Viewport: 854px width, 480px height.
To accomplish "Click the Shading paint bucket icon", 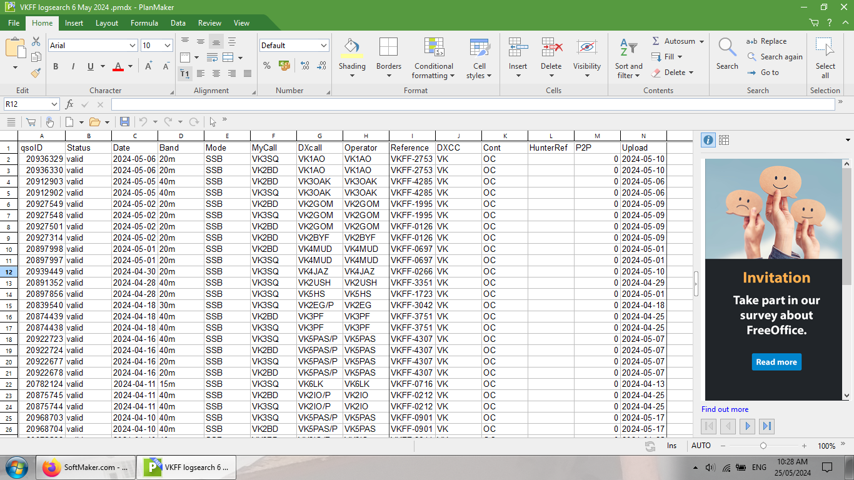I will pos(352,47).
